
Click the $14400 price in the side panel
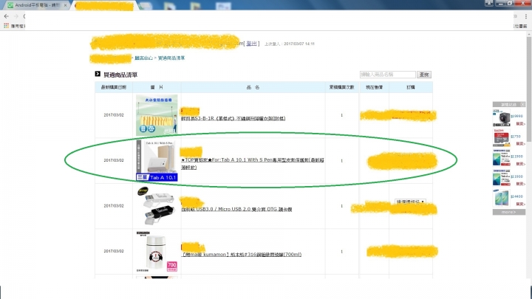tap(516, 196)
